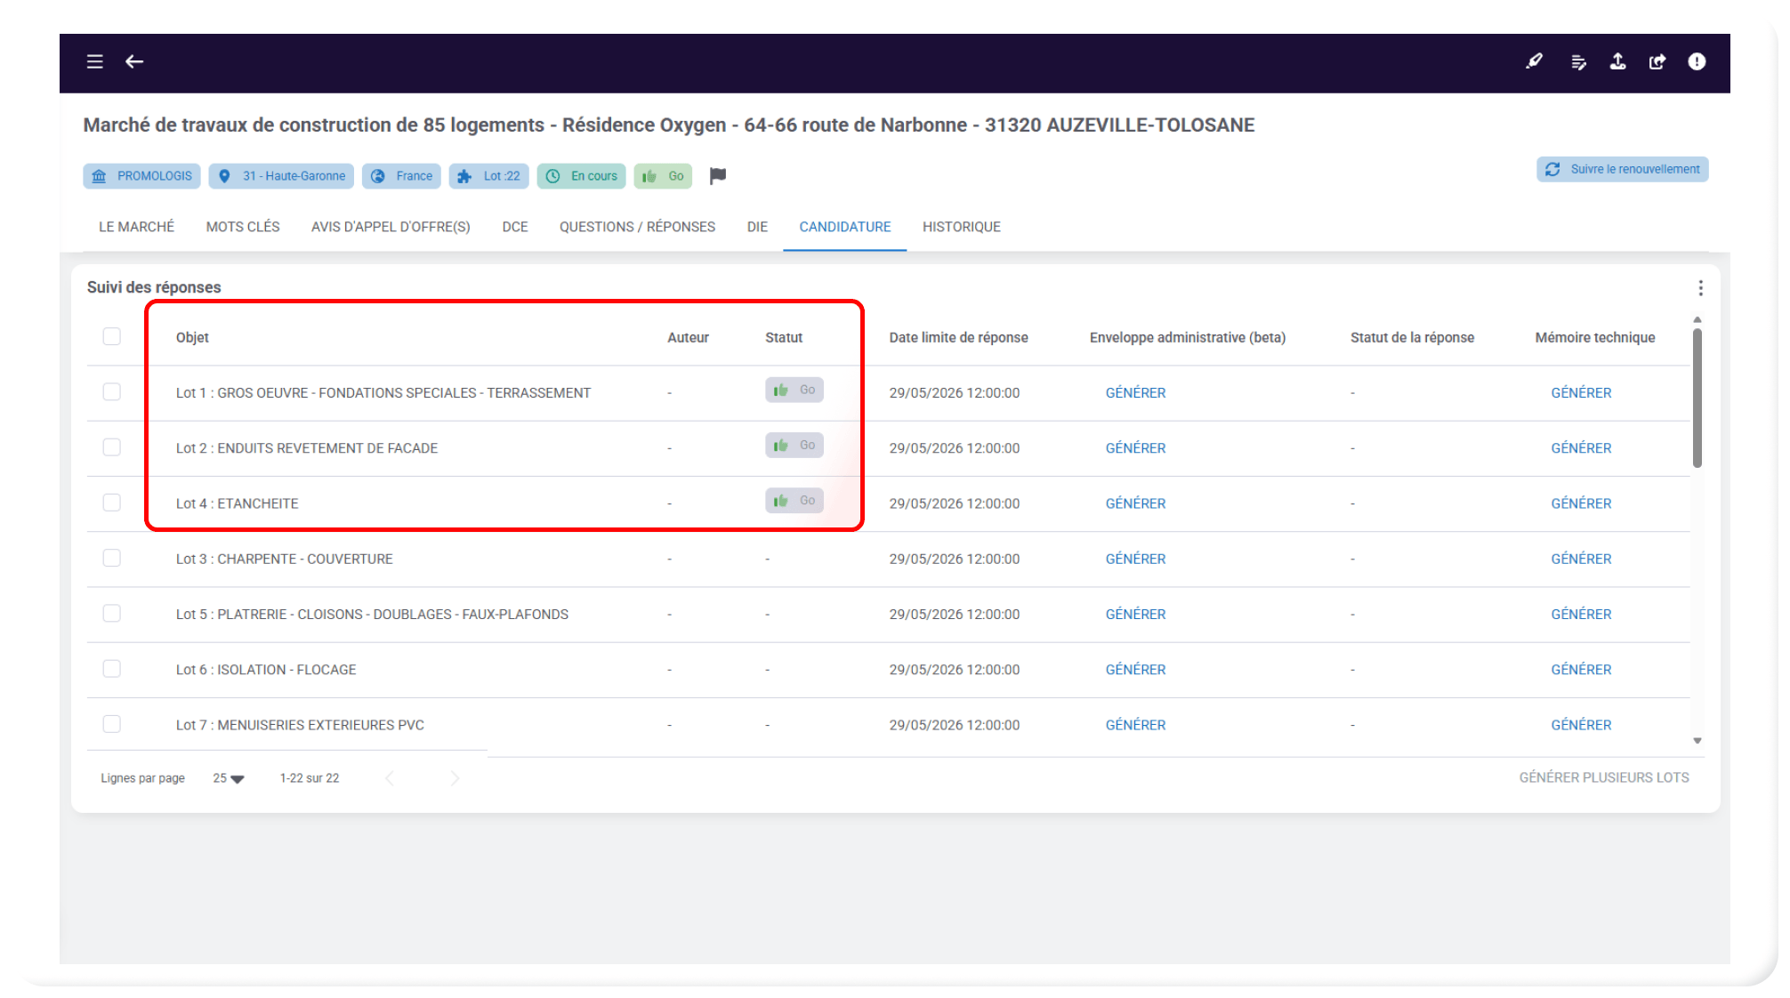Viewport: 1790px width, 998px height.
Task: Open the lignes par page 25 dropdown
Action: [229, 778]
